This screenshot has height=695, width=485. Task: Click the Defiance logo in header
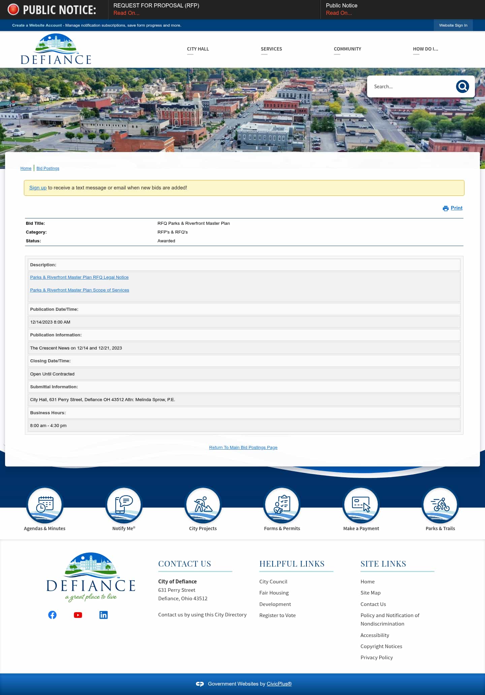coord(56,49)
